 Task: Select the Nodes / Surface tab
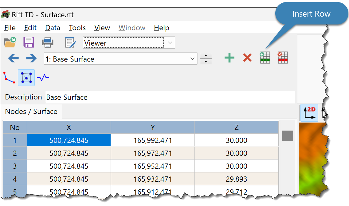pos(31,111)
